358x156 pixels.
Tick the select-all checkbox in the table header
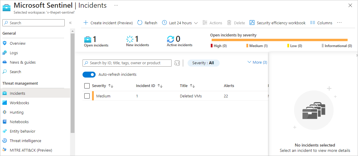point(87,86)
